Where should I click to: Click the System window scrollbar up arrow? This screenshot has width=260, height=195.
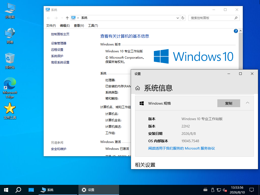tap(240, 31)
